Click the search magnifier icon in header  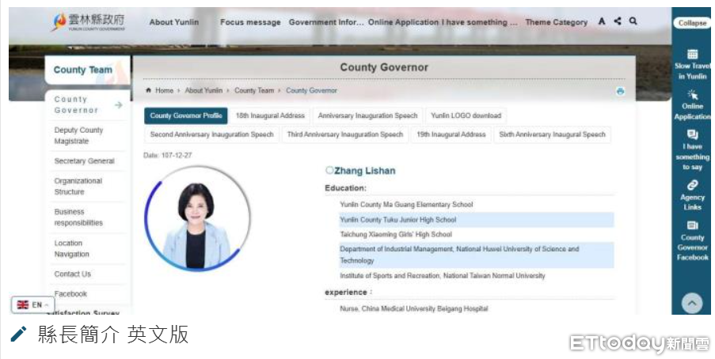point(633,21)
